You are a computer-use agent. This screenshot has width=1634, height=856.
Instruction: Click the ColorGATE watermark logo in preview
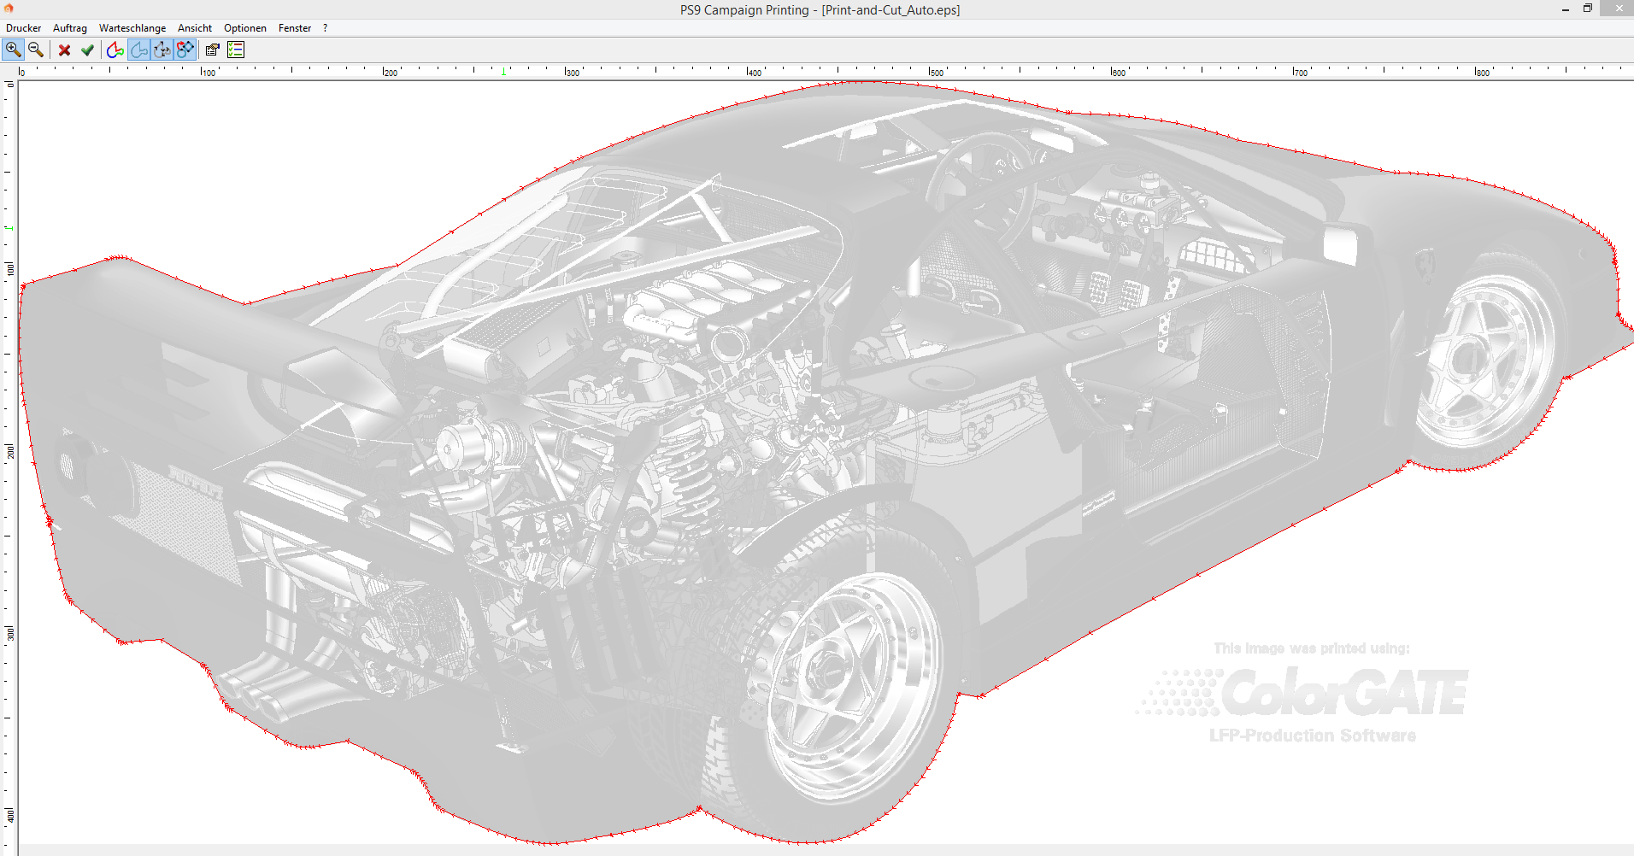point(1344,692)
